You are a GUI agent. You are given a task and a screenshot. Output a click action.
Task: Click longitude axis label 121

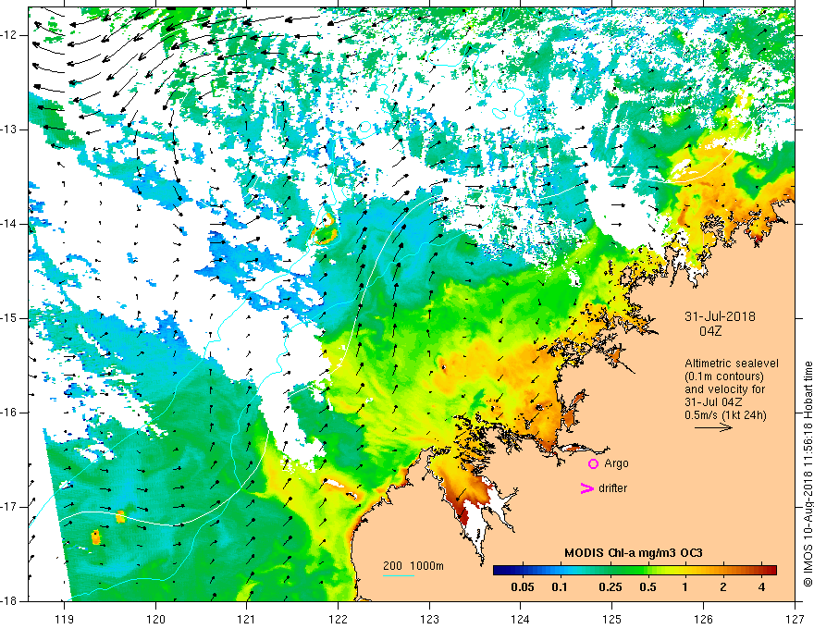tap(247, 619)
